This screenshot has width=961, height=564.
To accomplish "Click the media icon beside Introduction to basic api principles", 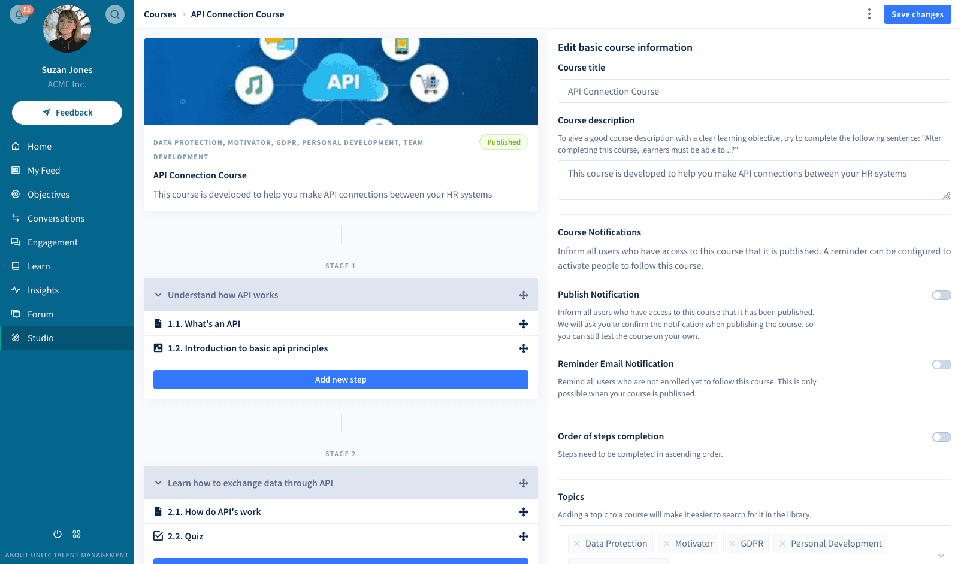I will (158, 348).
